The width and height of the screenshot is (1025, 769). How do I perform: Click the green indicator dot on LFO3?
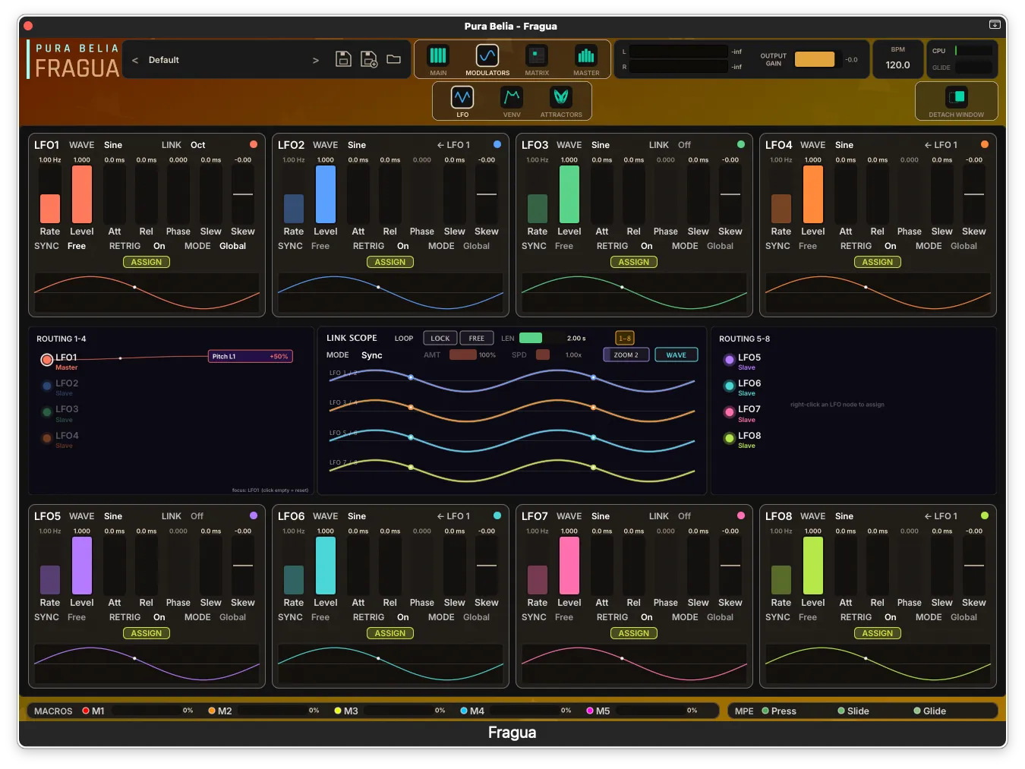741,144
